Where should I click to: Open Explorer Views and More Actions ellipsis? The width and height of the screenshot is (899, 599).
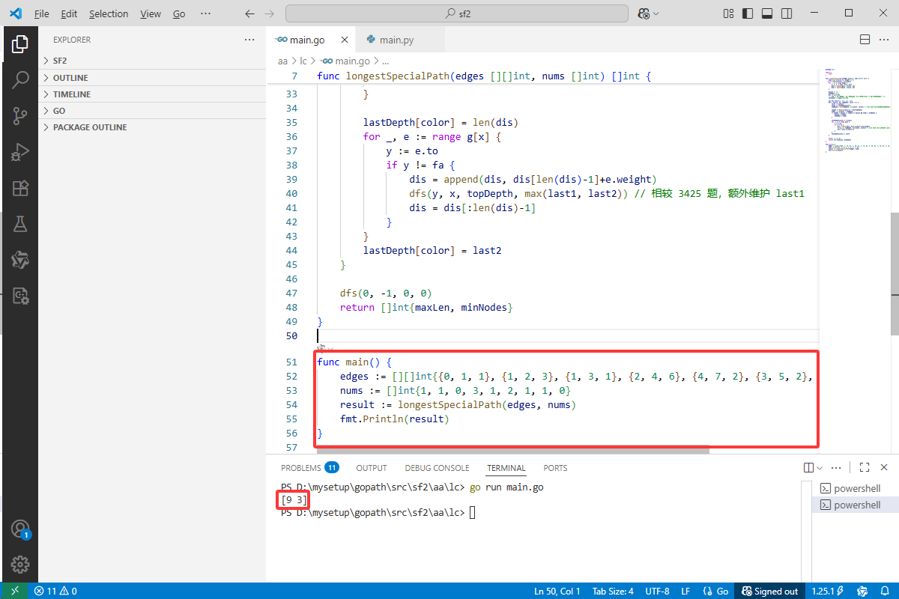249,40
